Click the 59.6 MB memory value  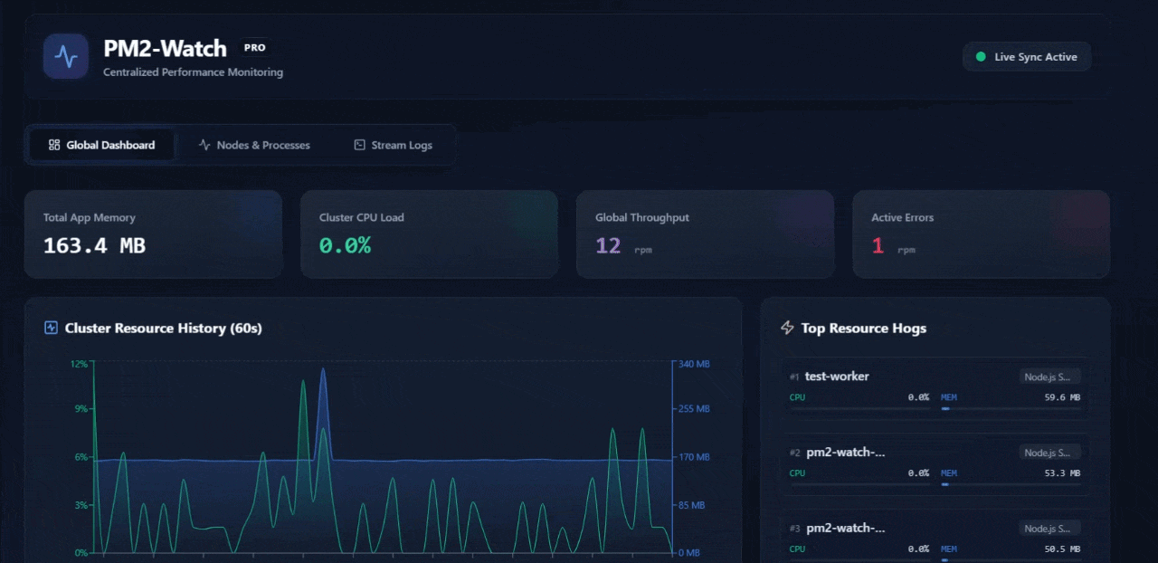pyautogui.click(x=1062, y=397)
